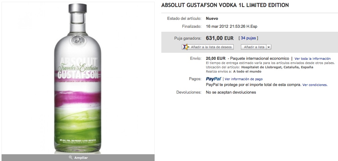Open the Añadir a lista dropdown arrow

coord(269,47)
